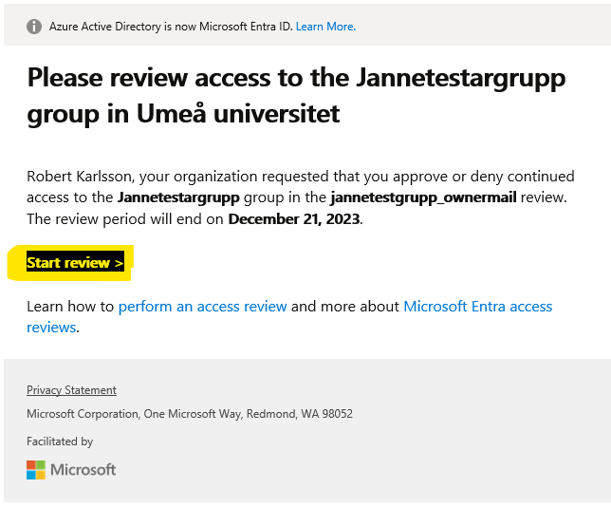The image size is (611, 507).
Task: Click the four-color Microsoft logo squares
Action: 36,470
